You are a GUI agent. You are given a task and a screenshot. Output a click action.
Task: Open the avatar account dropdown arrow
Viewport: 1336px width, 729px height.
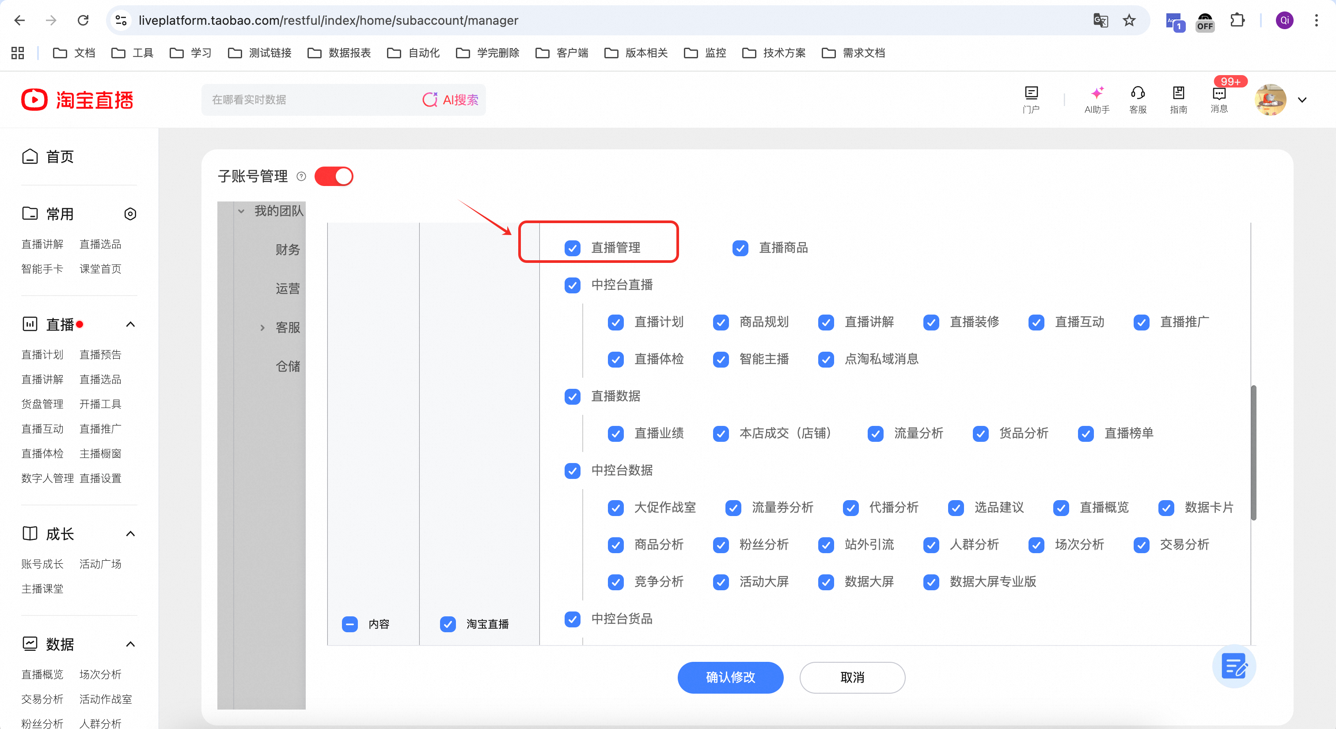(1302, 99)
